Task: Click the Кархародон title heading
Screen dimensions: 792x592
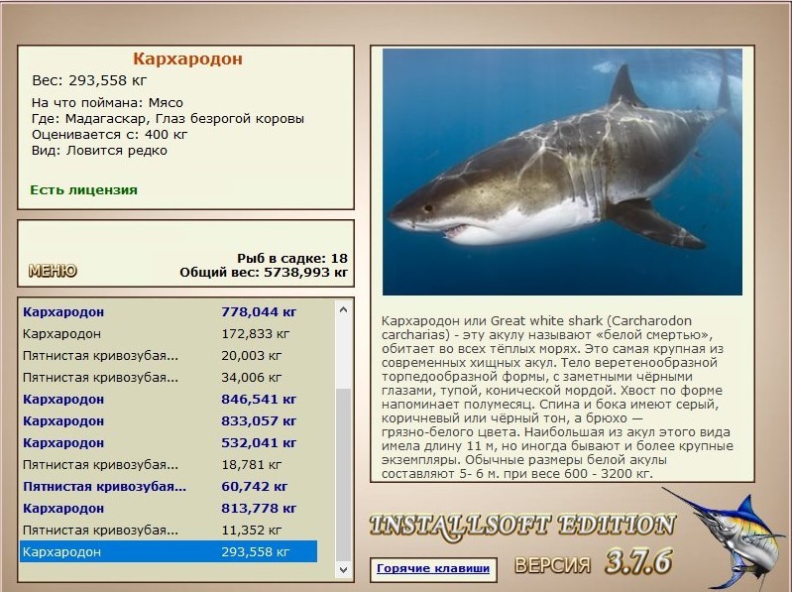Action: pos(188,59)
